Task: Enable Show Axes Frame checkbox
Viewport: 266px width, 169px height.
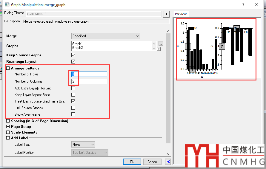Action: click(x=73, y=114)
